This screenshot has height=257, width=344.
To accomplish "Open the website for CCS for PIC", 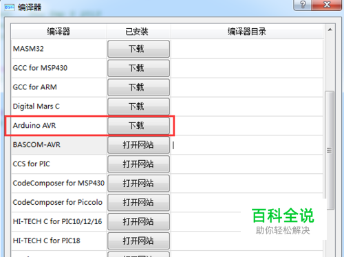I will point(138,164).
